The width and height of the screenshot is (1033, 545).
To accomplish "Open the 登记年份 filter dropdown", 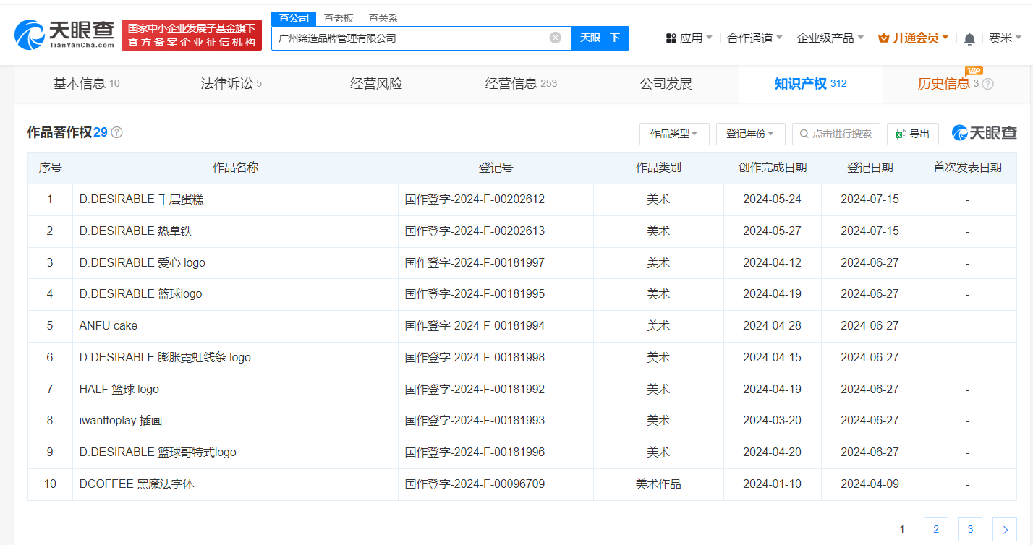I will click(x=750, y=134).
